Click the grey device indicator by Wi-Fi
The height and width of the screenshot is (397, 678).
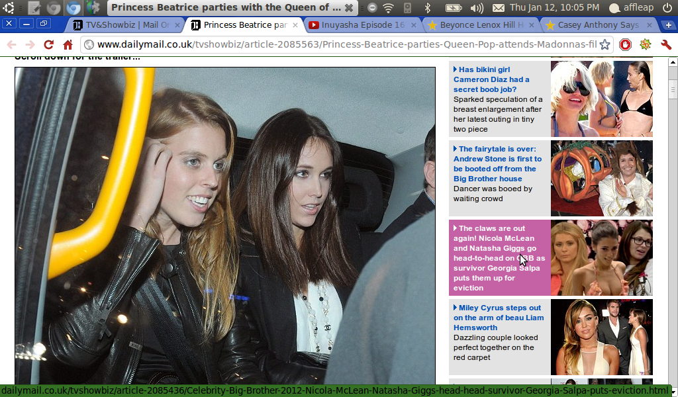407,8
